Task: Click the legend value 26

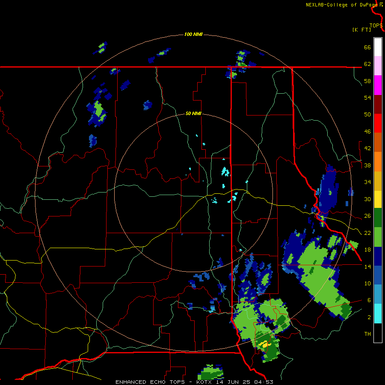Action: tap(367, 216)
